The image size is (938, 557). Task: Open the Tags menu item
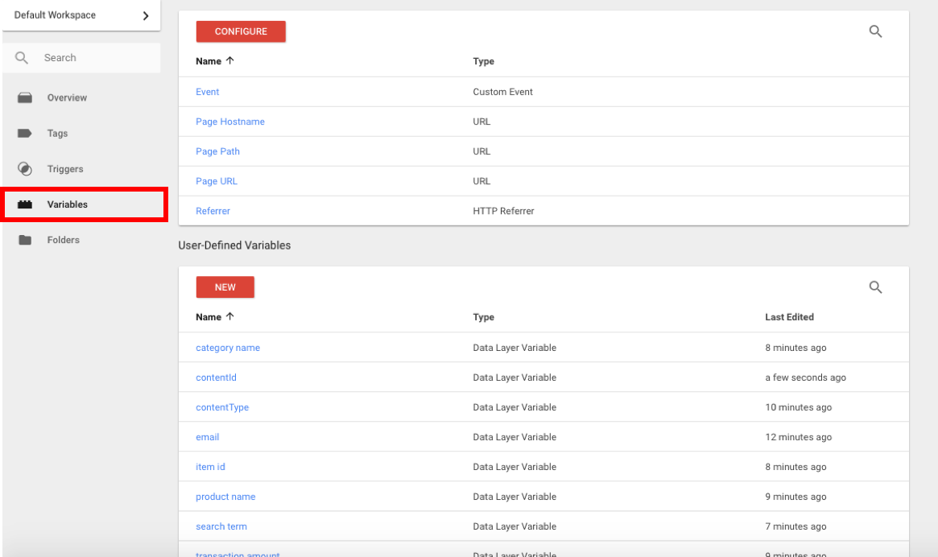point(57,134)
